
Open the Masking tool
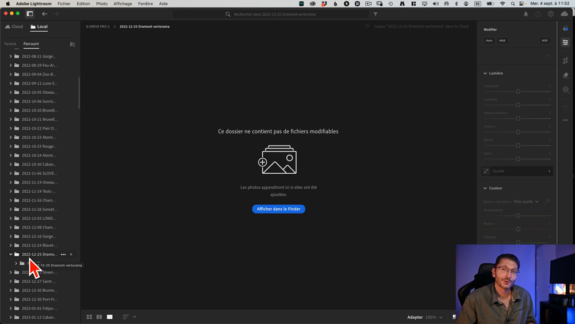(x=566, y=90)
